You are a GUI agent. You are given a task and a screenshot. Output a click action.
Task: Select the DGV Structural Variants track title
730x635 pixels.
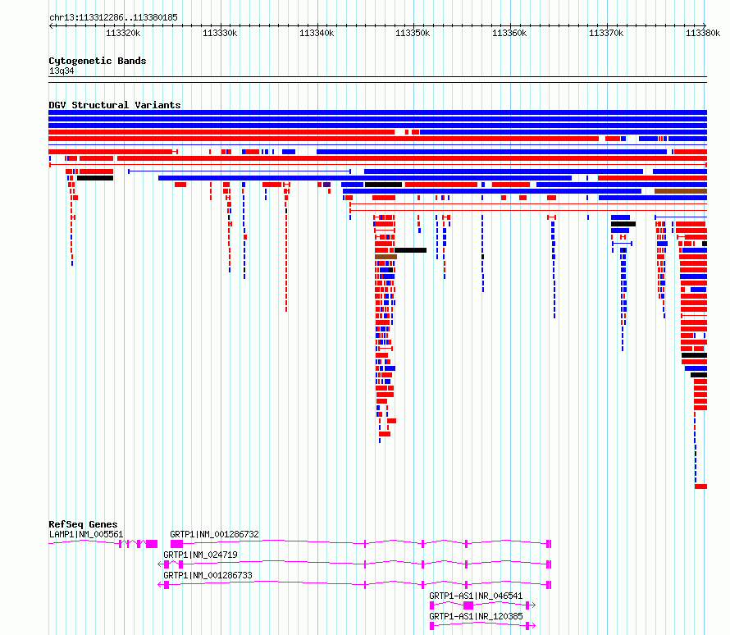tap(115, 105)
